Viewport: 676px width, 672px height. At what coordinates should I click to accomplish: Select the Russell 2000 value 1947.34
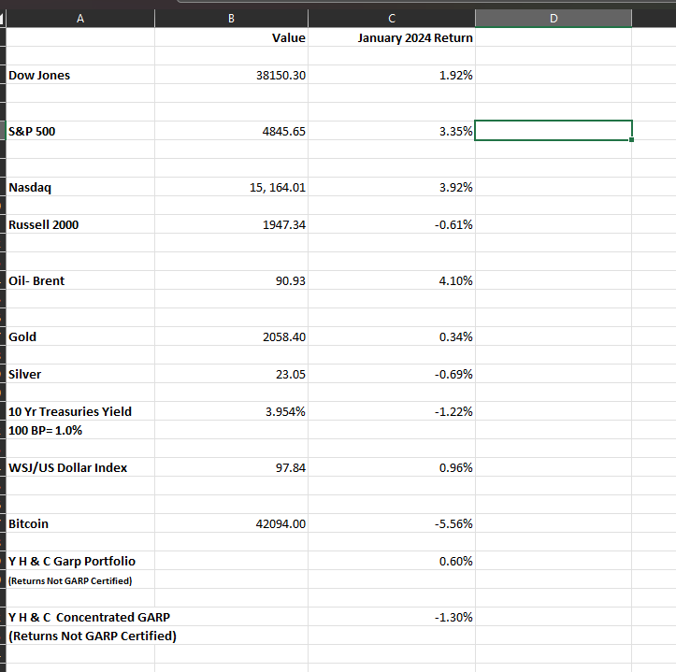coord(232,224)
